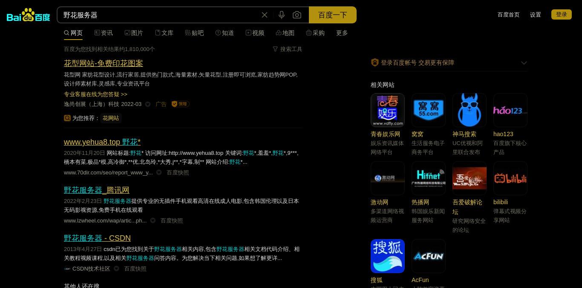Clear the search box with X icon
Screen dimensions: 582x288
(265, 15)
